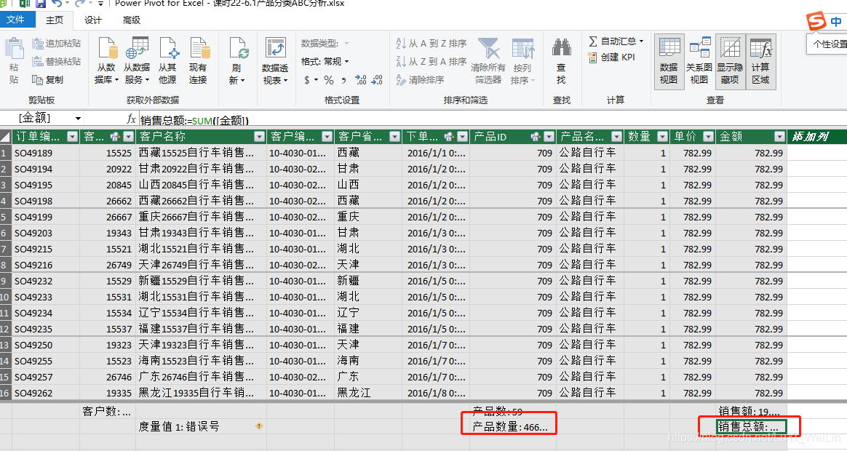Open the name box [金额] dropdown

click(79, 119)
